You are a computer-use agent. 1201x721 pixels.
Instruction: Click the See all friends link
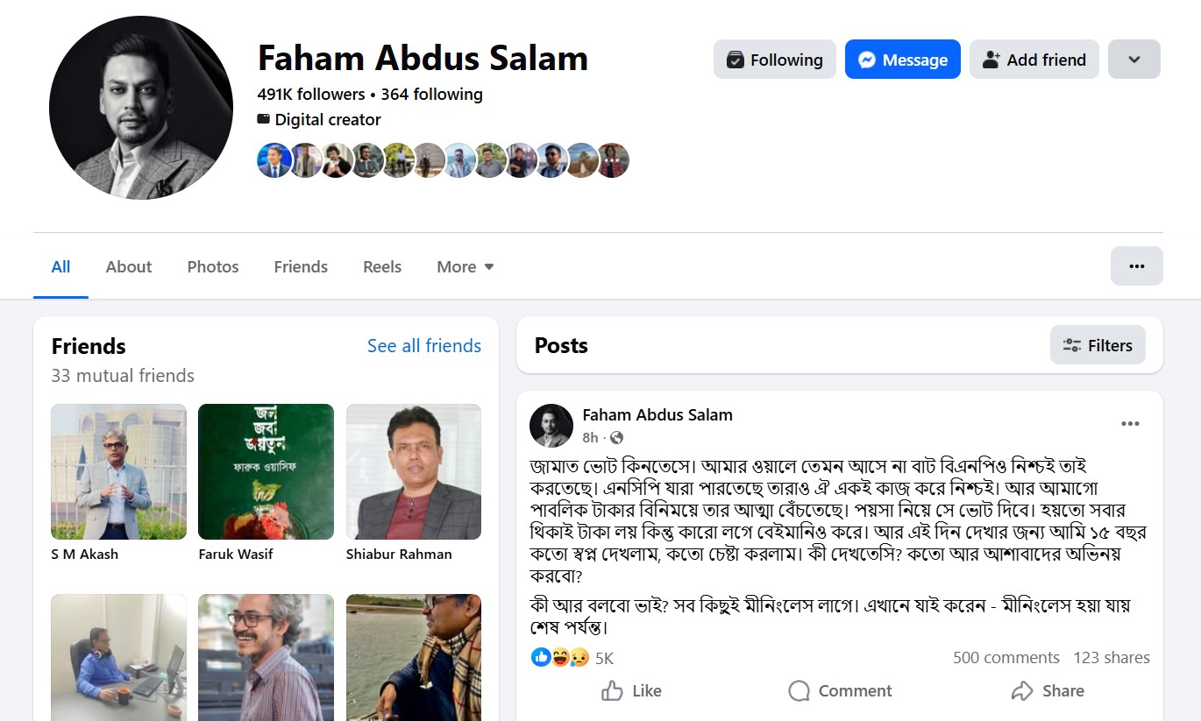pyautogui.click(x=424, y=346)
